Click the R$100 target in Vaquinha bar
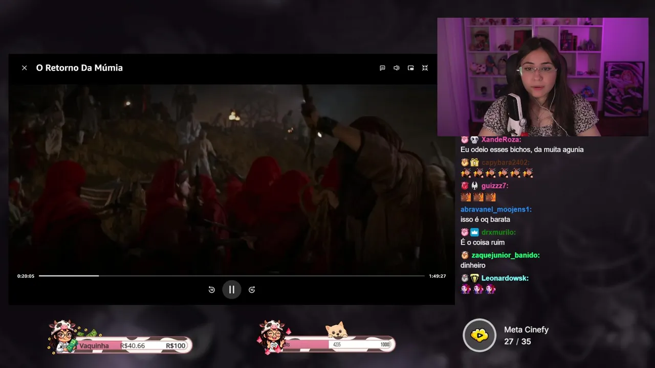The height and width of the screenshot is (368, 655). [176, 346]
